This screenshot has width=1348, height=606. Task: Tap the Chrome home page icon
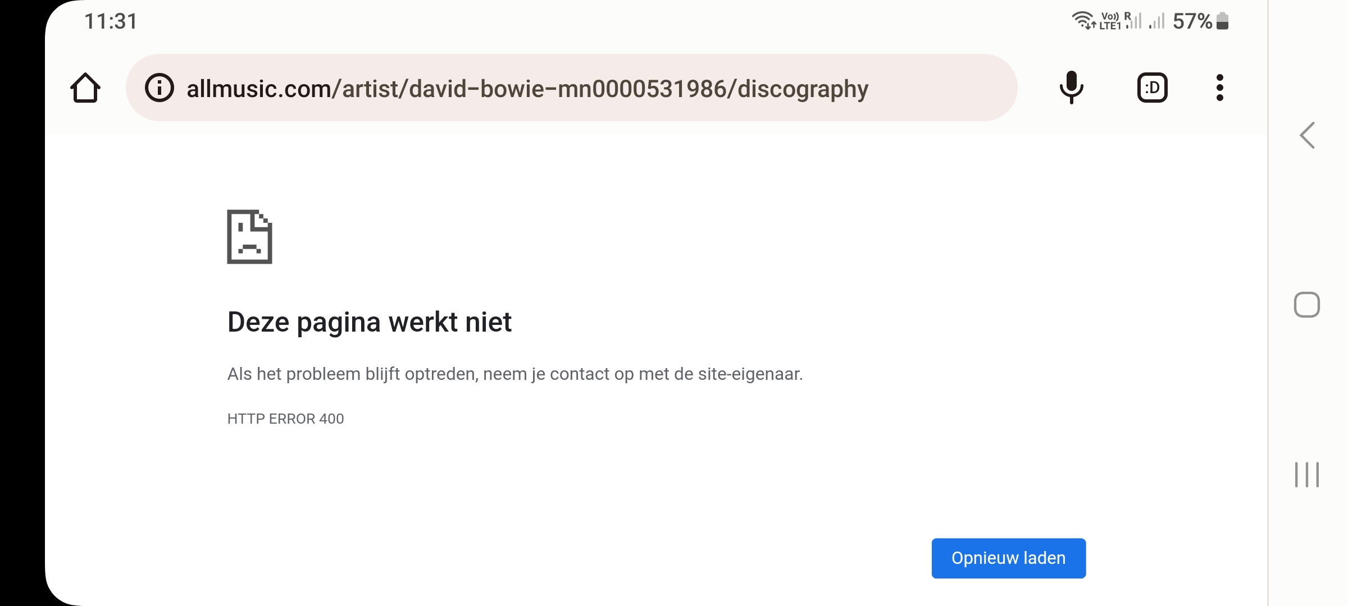(x=85, y=88)
